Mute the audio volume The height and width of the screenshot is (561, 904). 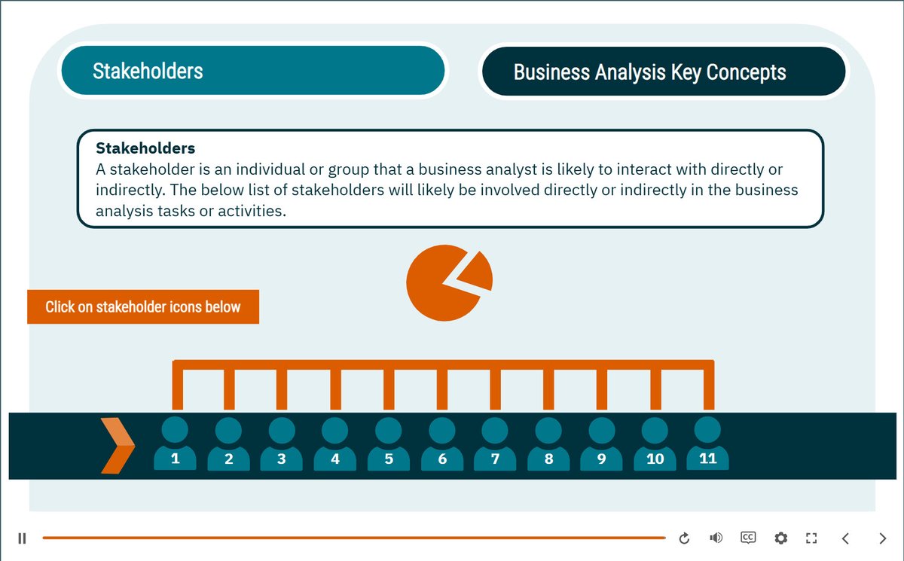(716, 538)
